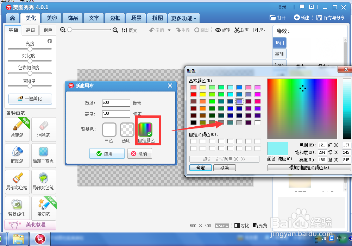Switch to the 边框 tab
Screen dimensions: 352x246
click(115, 18)
